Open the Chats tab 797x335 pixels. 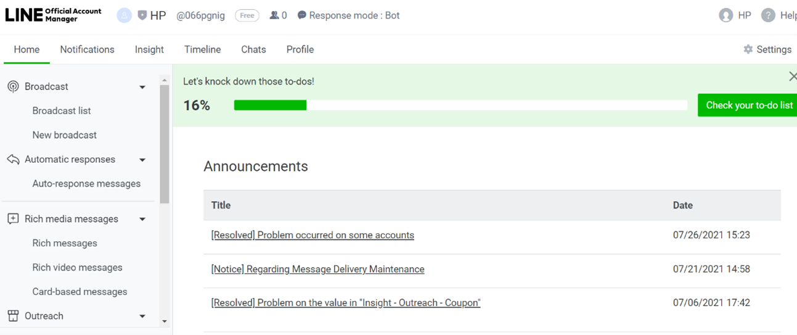tap(253, 49)
